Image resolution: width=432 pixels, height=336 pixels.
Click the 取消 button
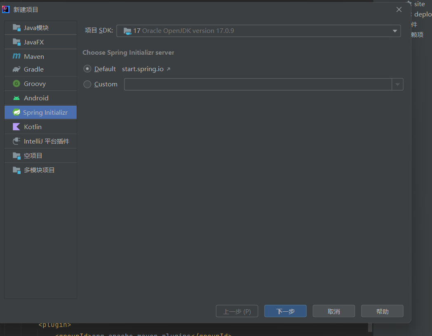[x=333, y=311]
